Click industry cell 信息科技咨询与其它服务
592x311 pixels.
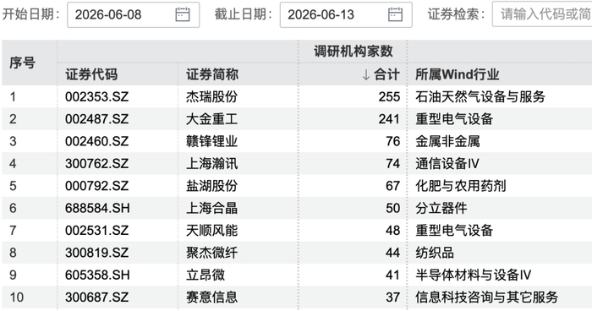tap(486, 297)
